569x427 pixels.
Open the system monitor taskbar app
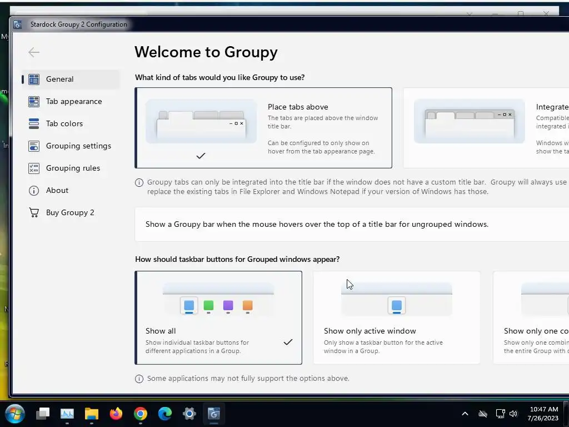coord(67,414)
